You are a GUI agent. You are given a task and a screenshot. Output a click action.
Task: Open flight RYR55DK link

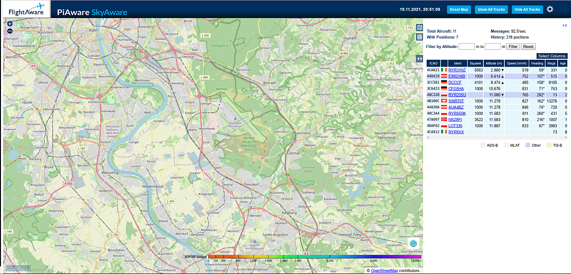coord(457,113)
